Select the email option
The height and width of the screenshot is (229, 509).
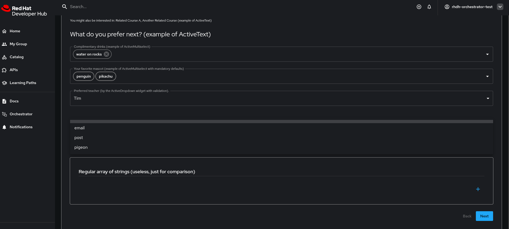pos(79,128)
